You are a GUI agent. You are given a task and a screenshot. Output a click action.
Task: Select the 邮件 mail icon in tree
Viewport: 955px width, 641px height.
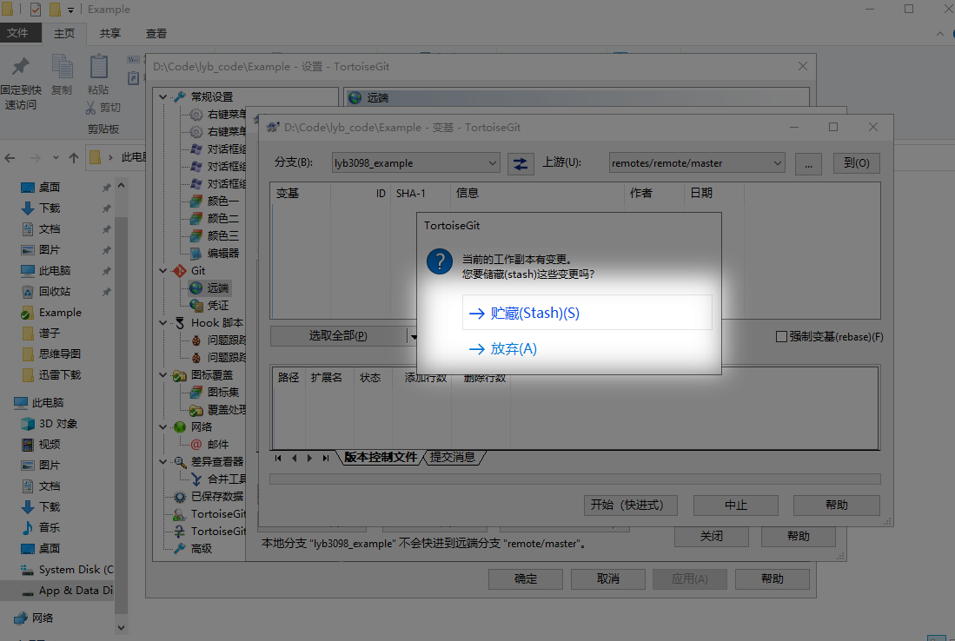click(196, 445)
